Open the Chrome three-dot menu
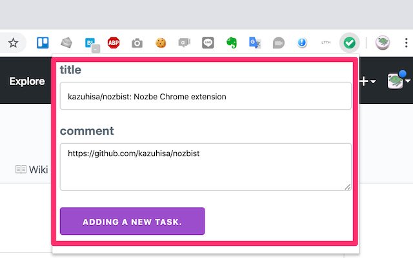The image size is (413, 258). coord(407,43)
